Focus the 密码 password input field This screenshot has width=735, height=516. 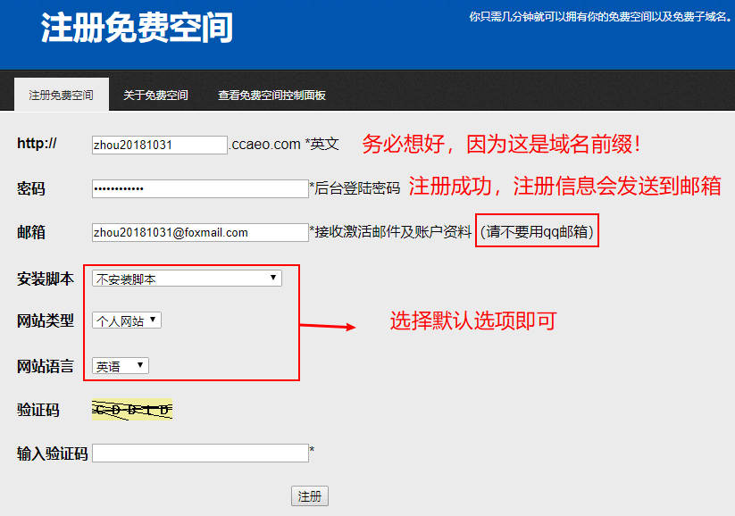pyautogui.click(x=200, y=188)
